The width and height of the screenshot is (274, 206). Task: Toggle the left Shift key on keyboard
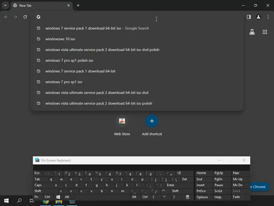tap(45, 191)
